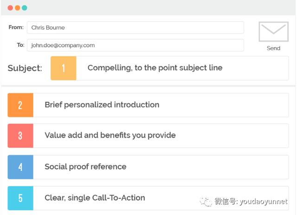Click the cyan number 5 badge
This screenshot has height=215, width=297.
(20, 198)
